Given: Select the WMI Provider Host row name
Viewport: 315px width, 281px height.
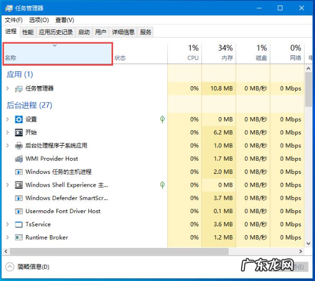Looking at the screenshot, I should (x=52, y=159).
